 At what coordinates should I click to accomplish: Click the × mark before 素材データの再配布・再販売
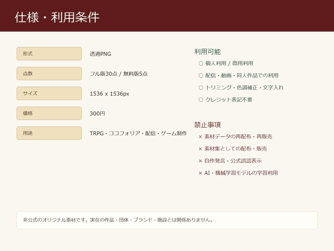[x=200, y=137]
